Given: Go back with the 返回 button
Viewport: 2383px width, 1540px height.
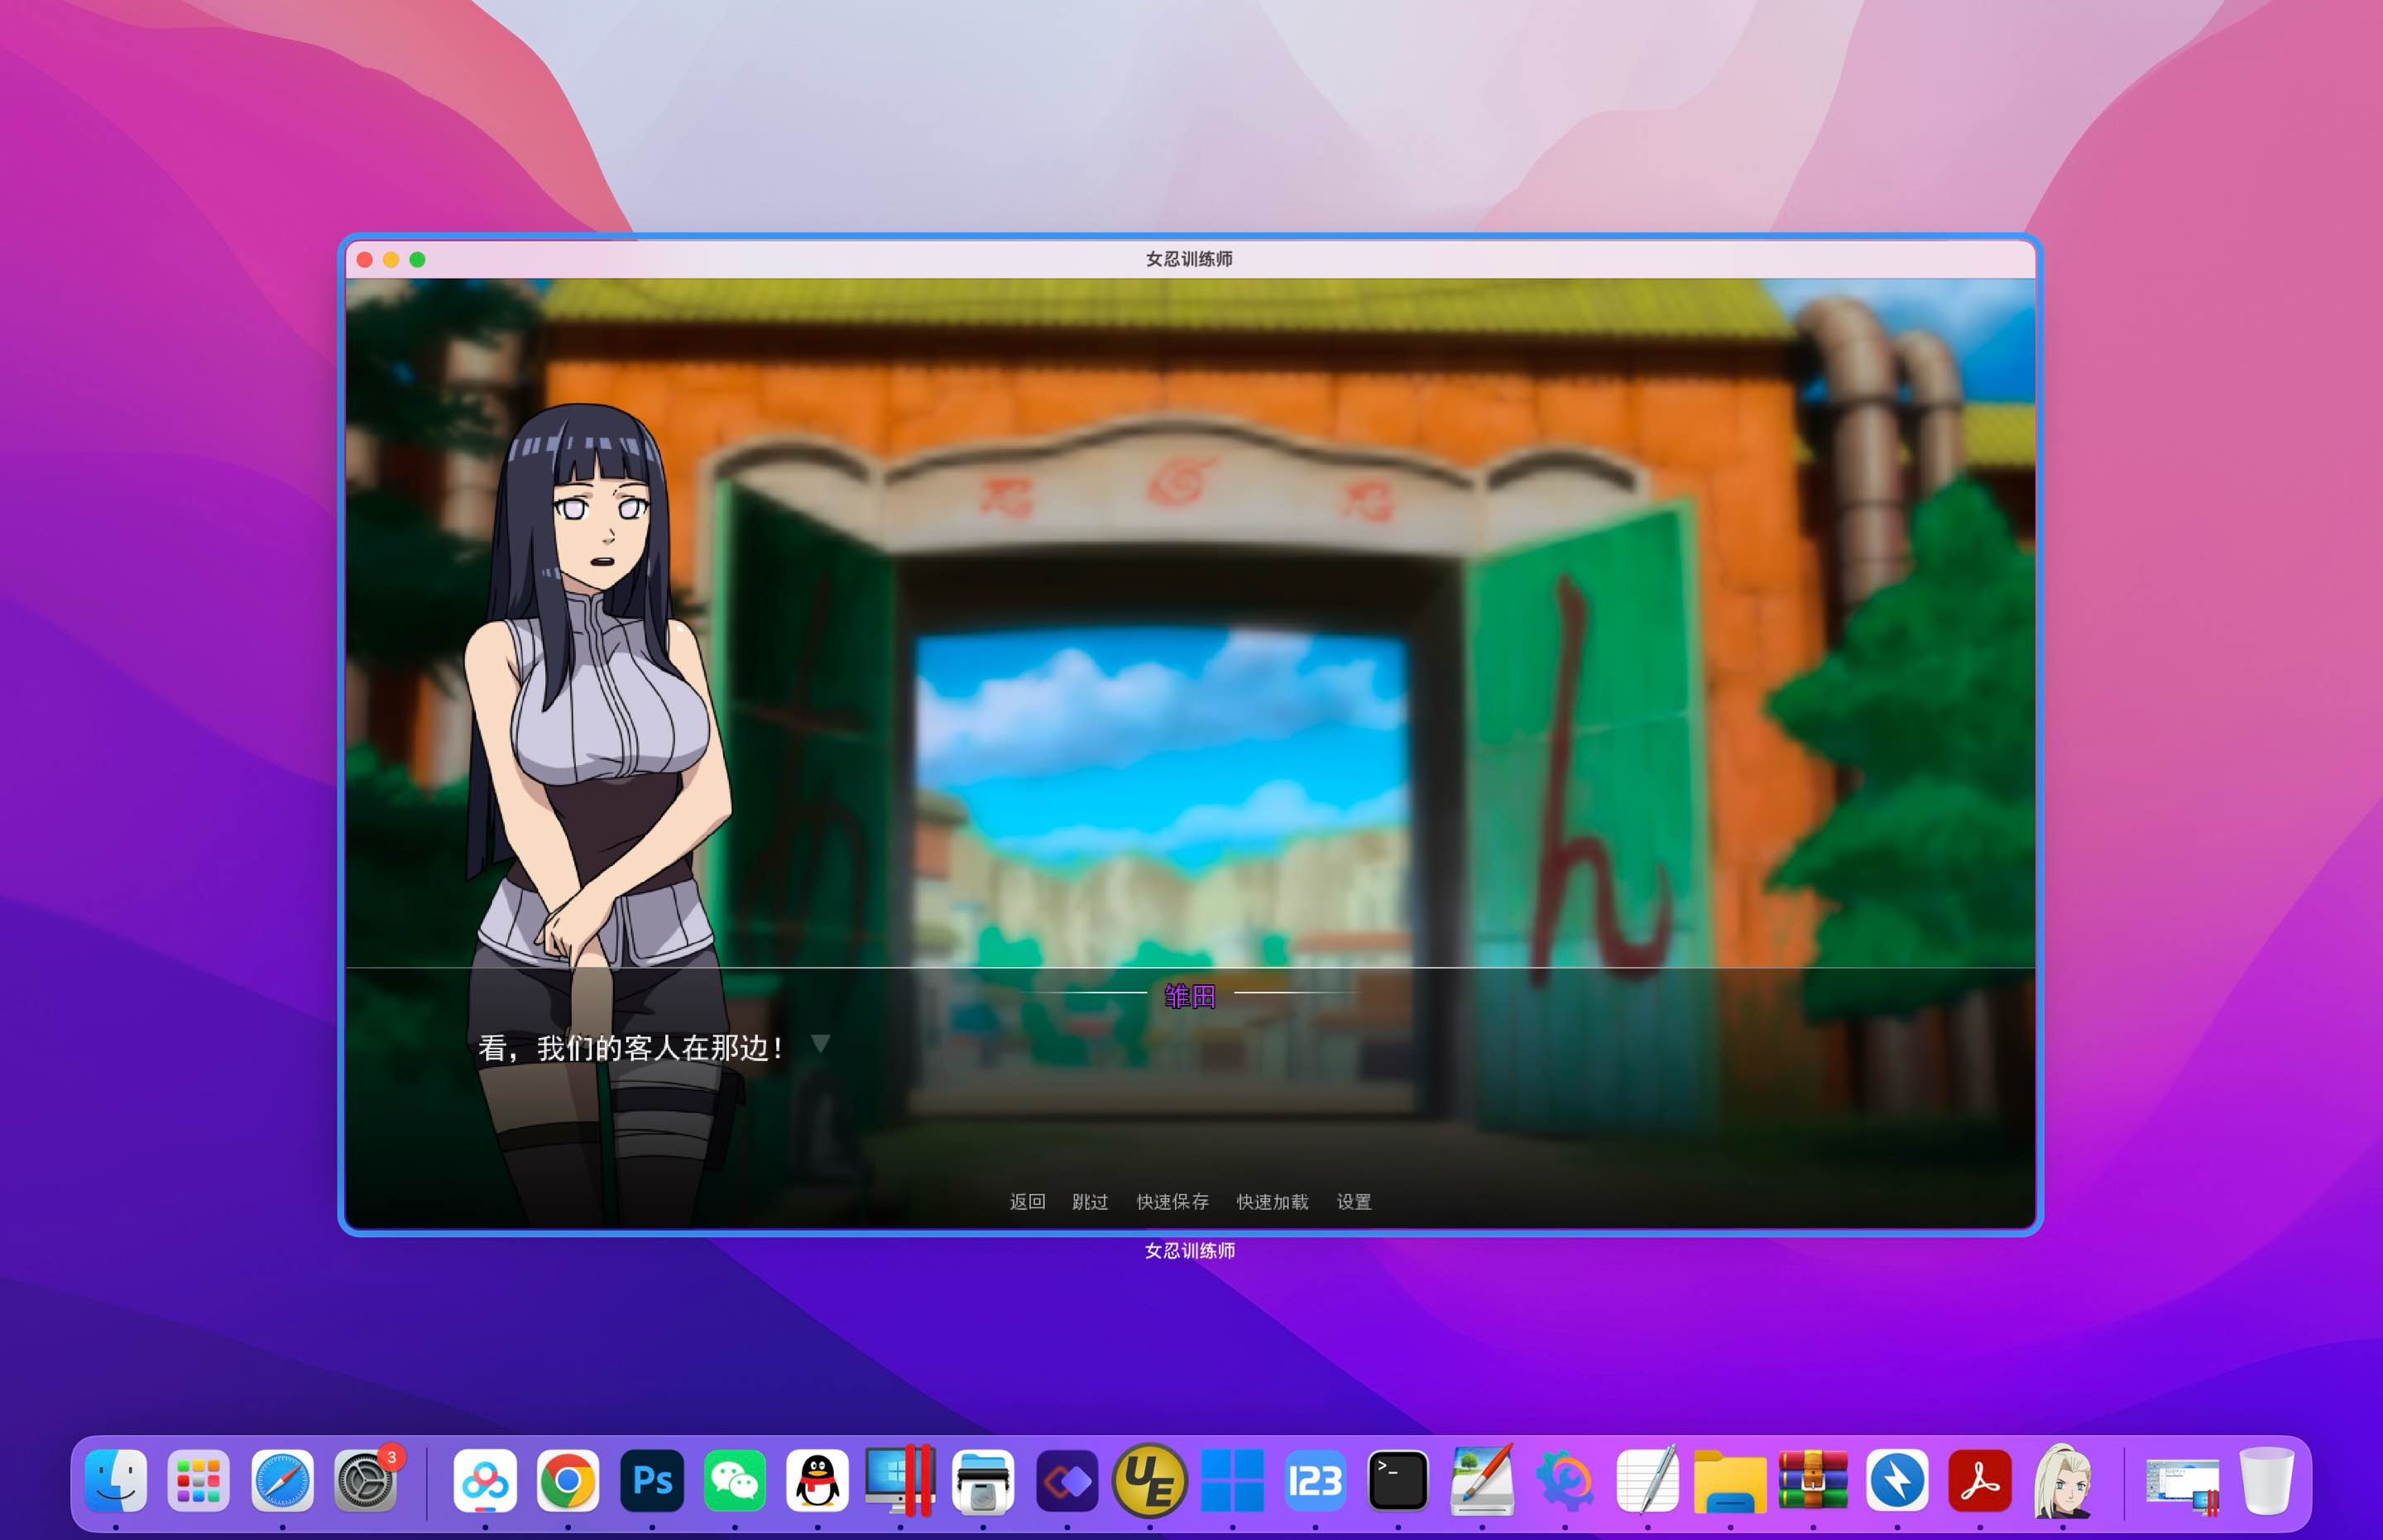Looking at the screenshot, I should tap(1028, 1201).
